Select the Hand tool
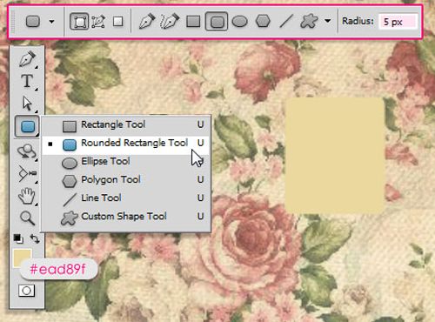Screen dimensions: 435x322 pyautogui.click(x=27, y=196)
